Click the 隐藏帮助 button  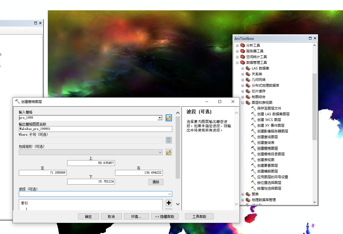click(x=165, y=217)
